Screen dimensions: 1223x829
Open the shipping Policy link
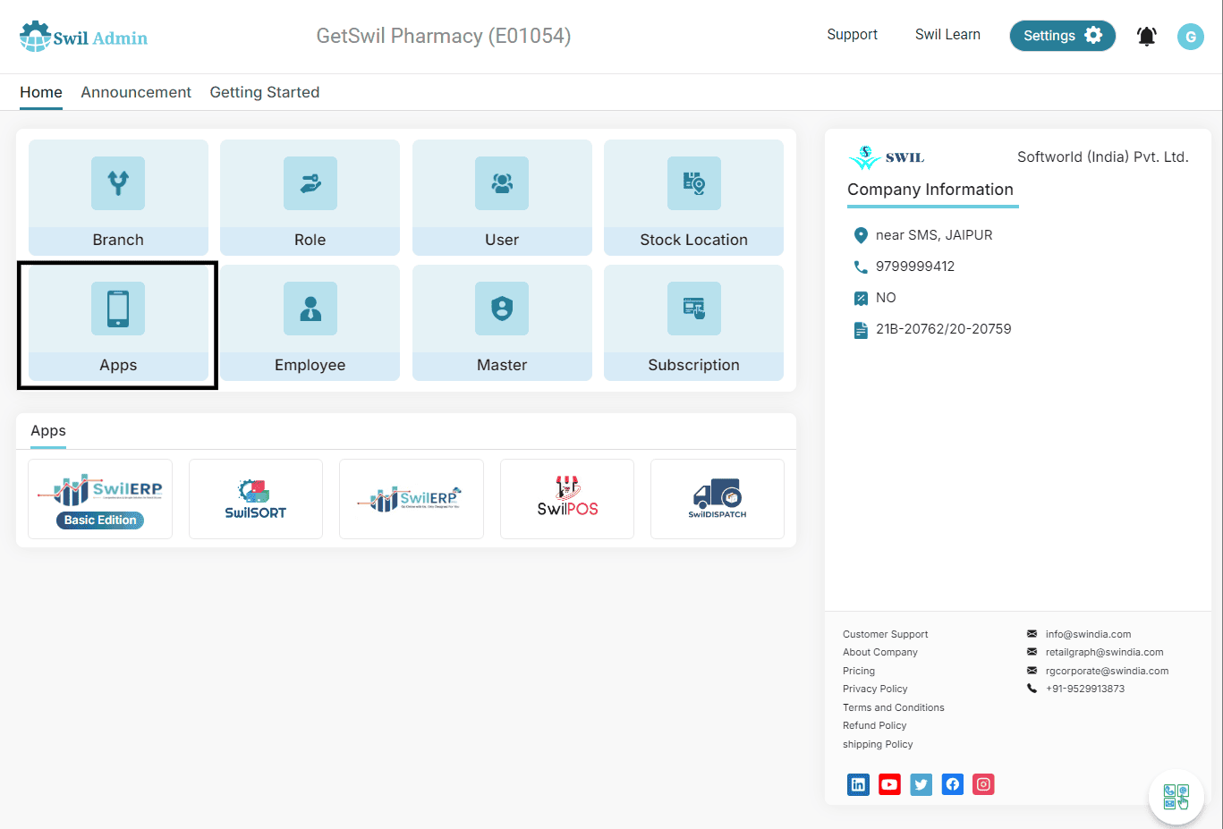[x=878, y=744]
